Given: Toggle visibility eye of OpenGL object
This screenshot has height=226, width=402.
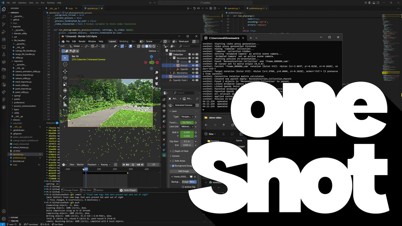Looking at the screenshot, I should (193, 69).
